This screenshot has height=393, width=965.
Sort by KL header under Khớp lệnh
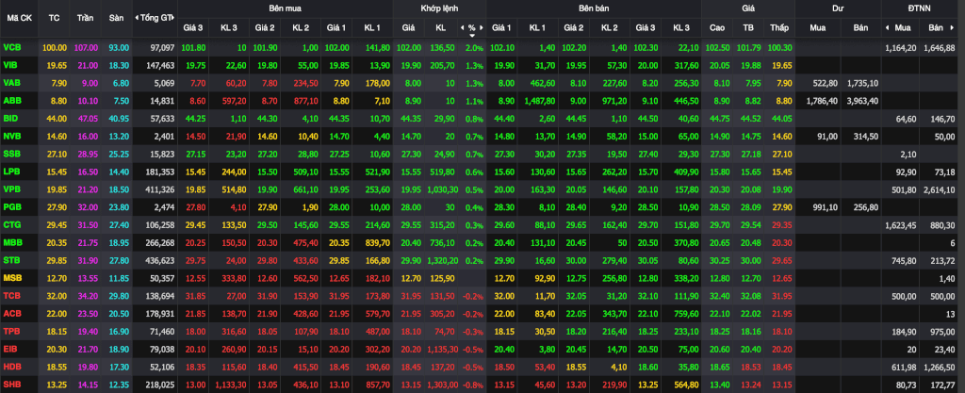(x=440, y=28)
